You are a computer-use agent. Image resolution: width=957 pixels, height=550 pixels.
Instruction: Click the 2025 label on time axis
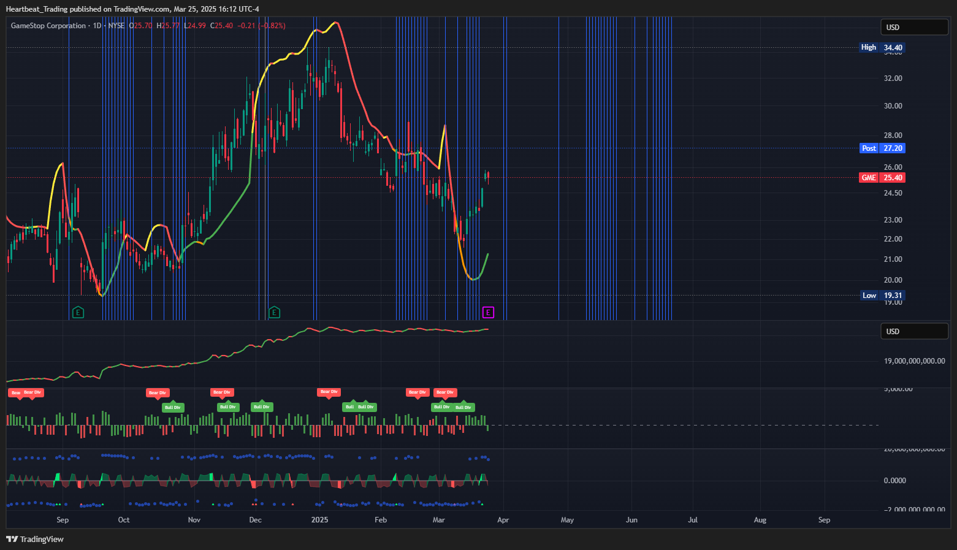click(x=320, y=520)
